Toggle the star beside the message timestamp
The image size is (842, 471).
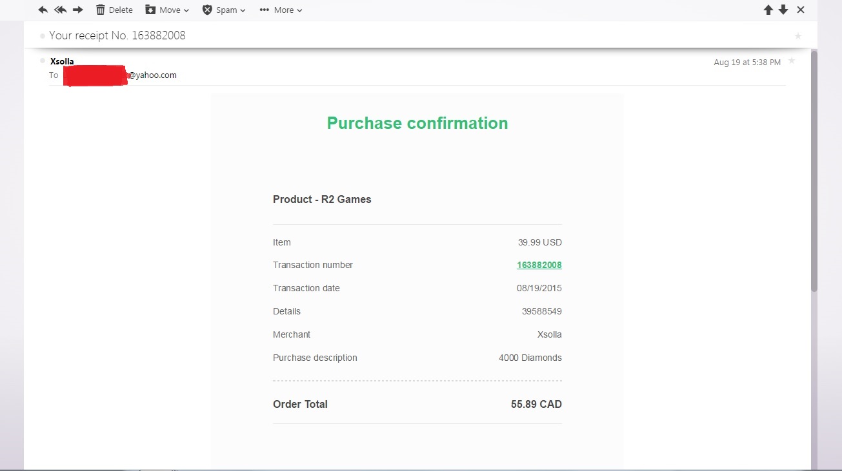[x=792, y=61]
